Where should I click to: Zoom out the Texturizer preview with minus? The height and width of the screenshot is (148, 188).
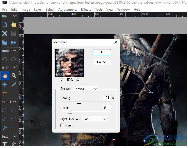tap(78, 80)
